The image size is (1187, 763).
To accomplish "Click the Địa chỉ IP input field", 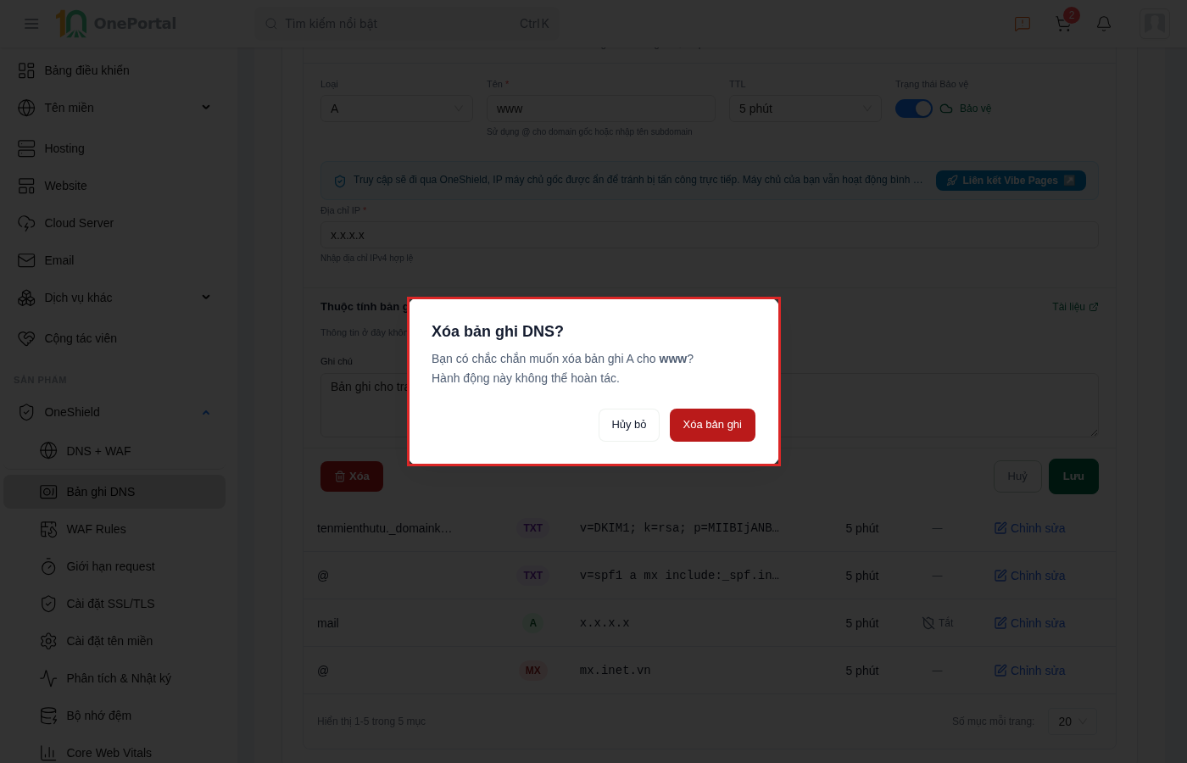I will coord(709,235).
